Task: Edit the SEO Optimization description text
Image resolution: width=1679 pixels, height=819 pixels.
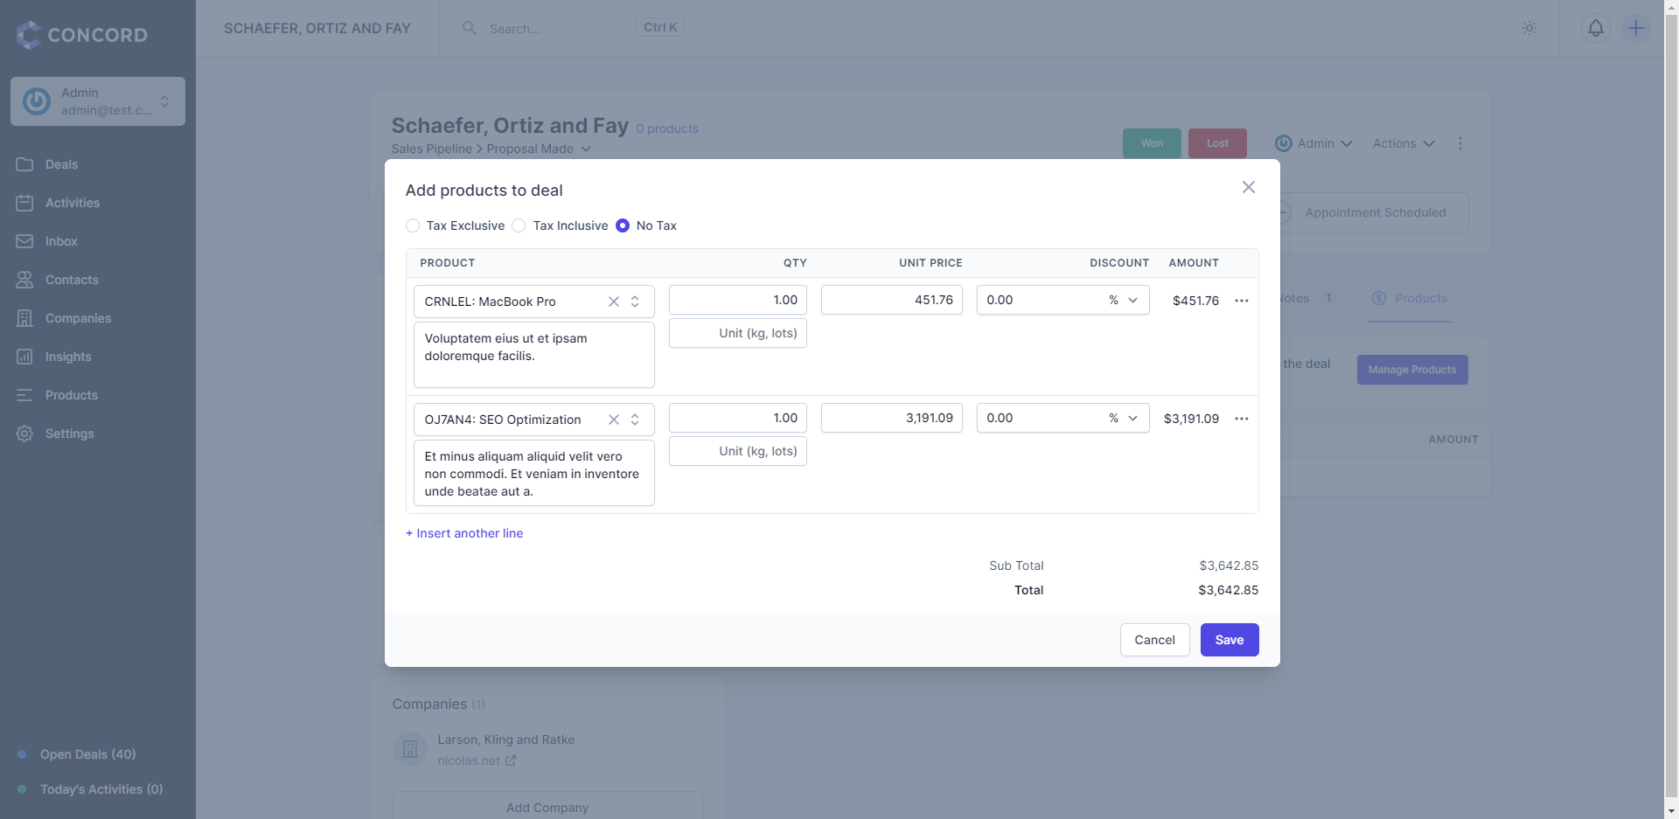Action: [x=534, y=473]
